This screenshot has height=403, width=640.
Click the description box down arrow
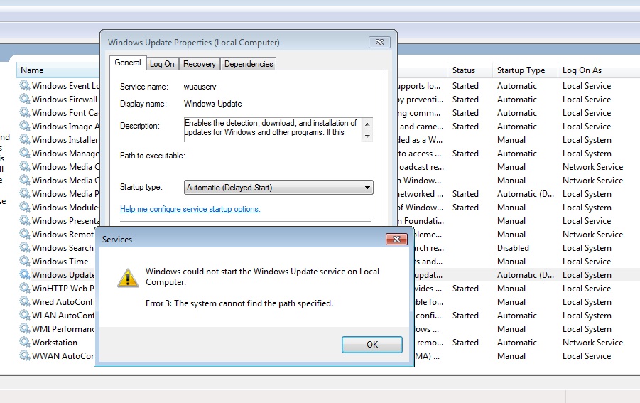point(367,136)
